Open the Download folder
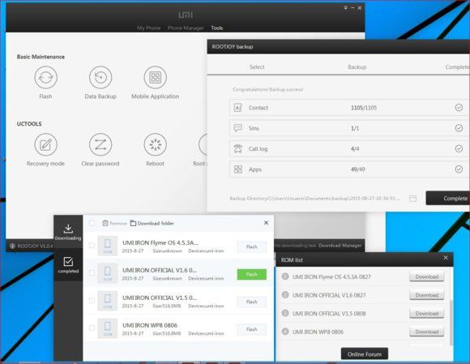The image size is (470, 364). 152,223
